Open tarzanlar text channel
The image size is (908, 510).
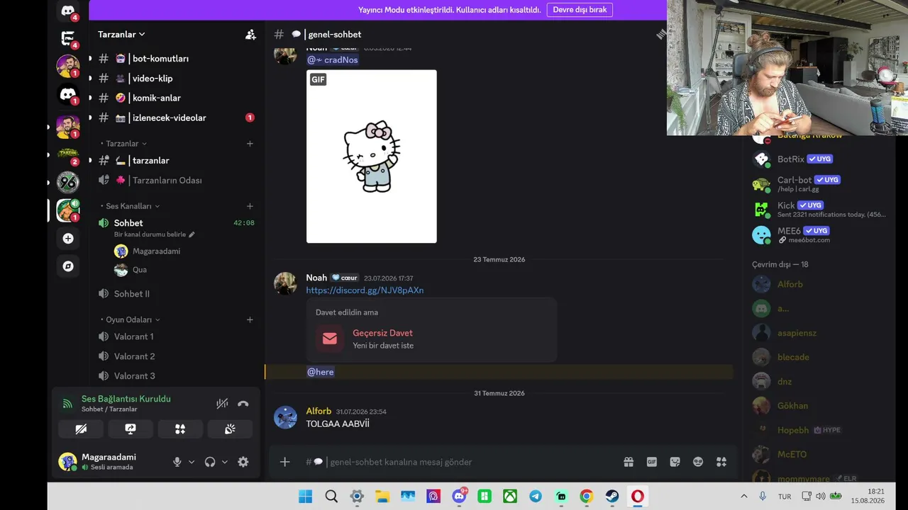[x=177, y=161]
